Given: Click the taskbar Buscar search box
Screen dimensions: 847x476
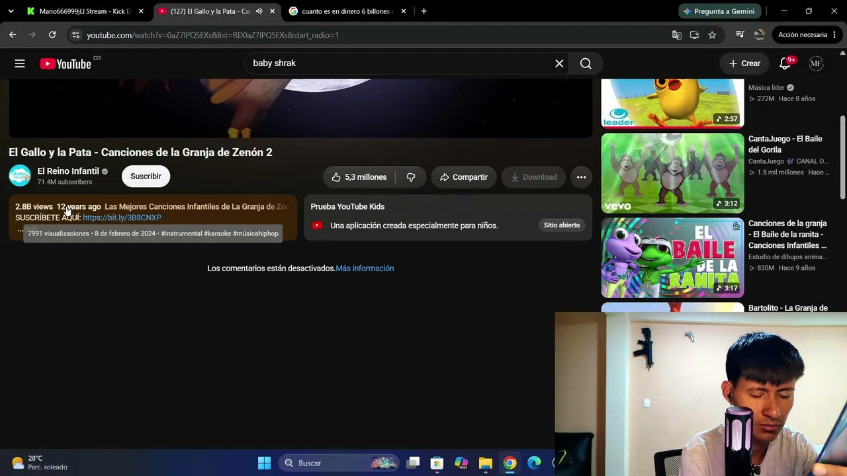Looking at the screenshot, I should click(339, 463).
